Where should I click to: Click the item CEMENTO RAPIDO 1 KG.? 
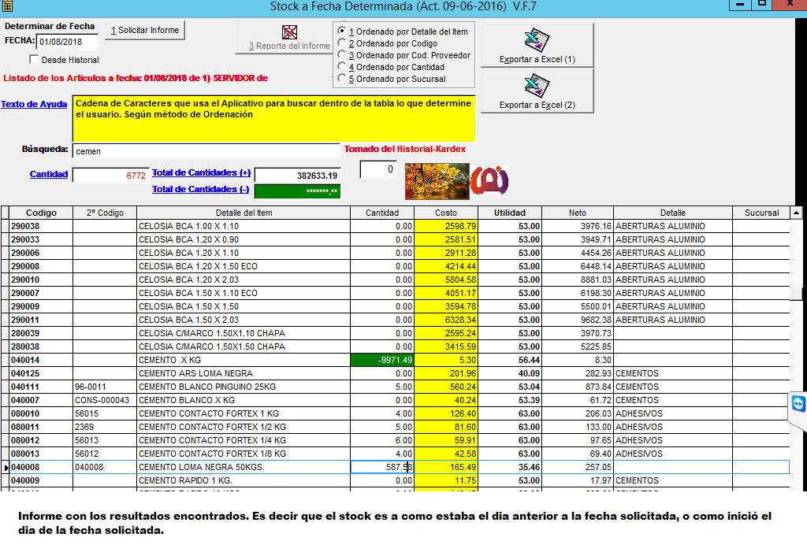pyautogui.click(x=244, y=480)
